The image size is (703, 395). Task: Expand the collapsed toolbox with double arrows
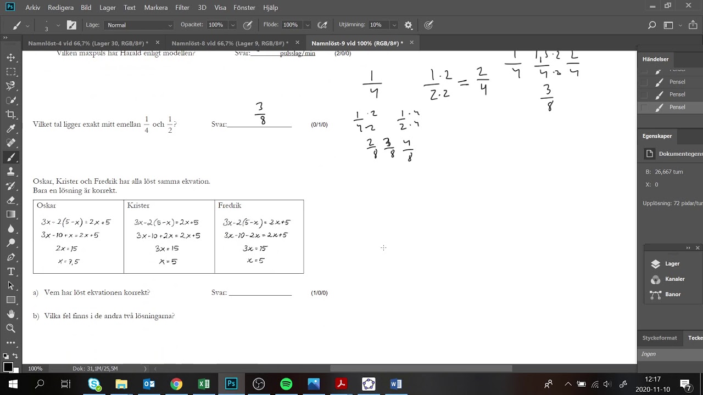tap(5, 38)
